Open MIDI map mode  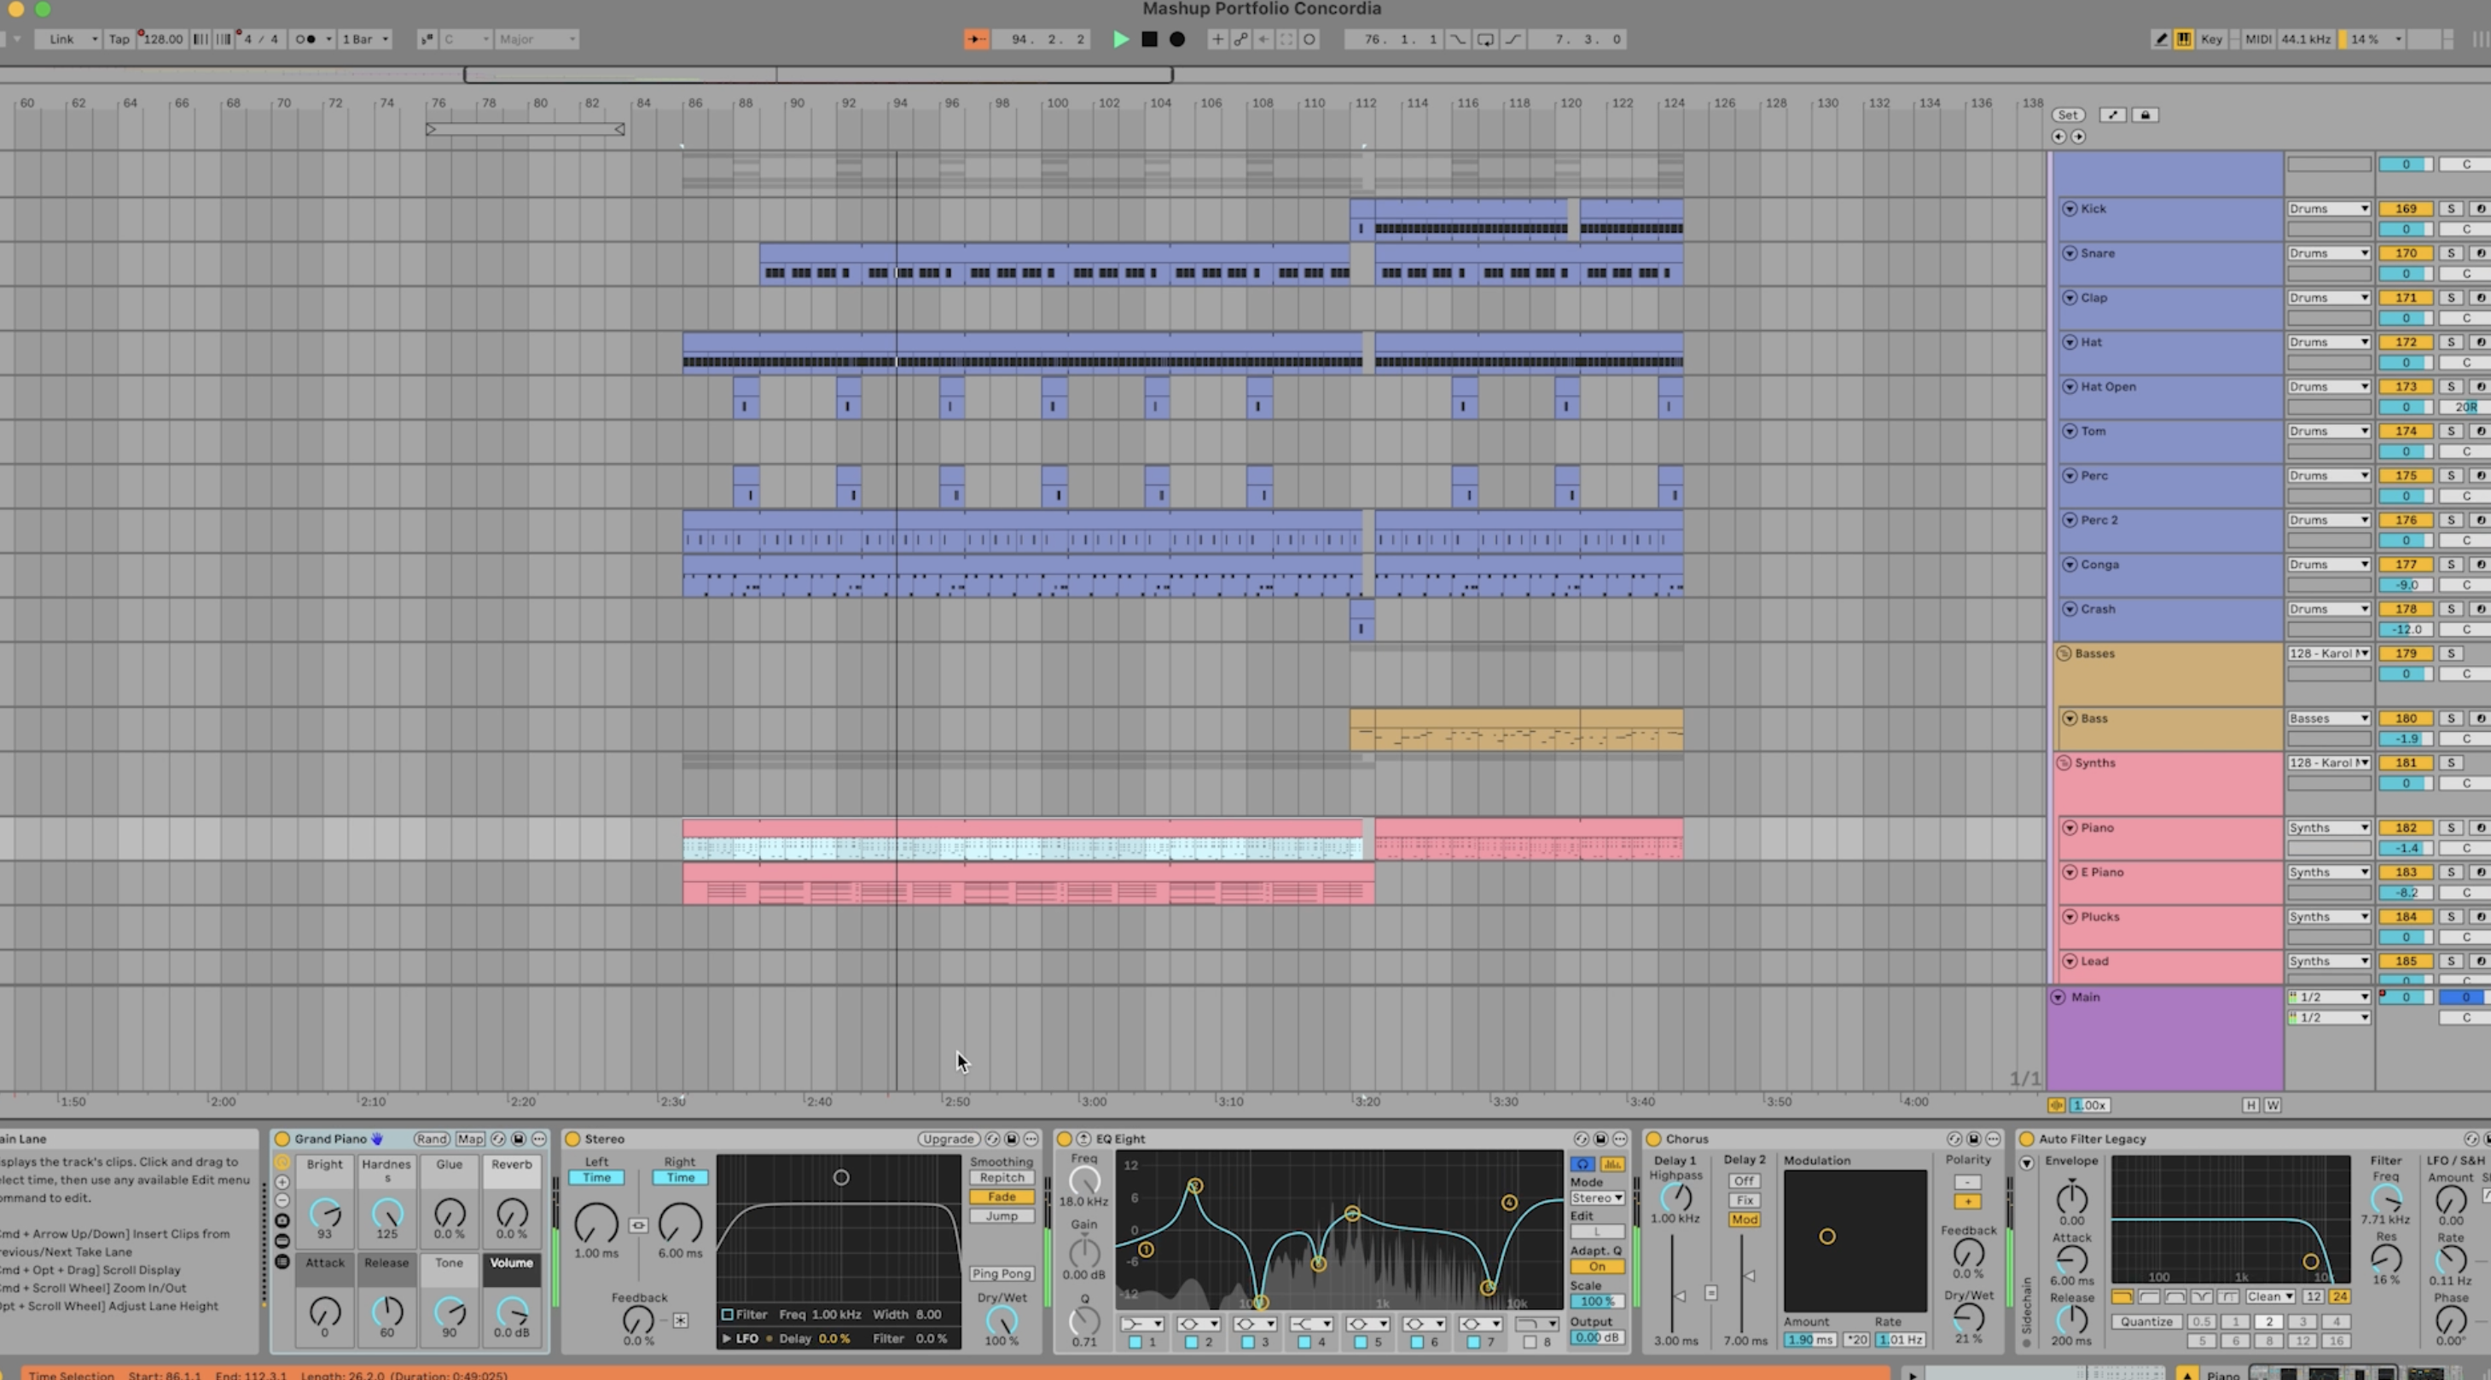pyautogui.click(x=2258, y=38)
